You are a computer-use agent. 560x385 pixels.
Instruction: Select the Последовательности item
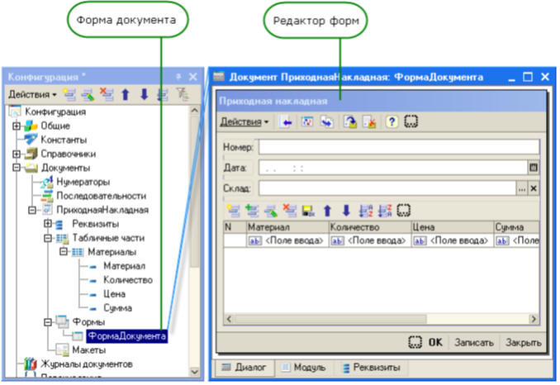[102, 196]
